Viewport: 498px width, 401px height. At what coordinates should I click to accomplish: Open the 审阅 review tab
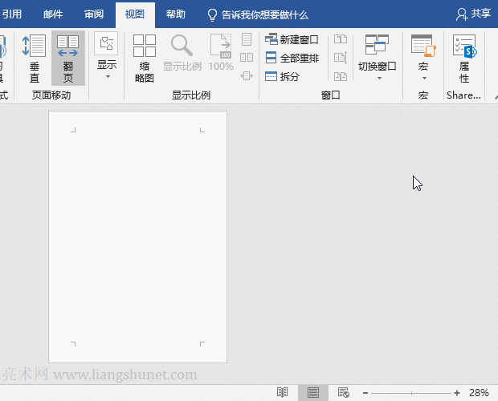click(94, 14)
